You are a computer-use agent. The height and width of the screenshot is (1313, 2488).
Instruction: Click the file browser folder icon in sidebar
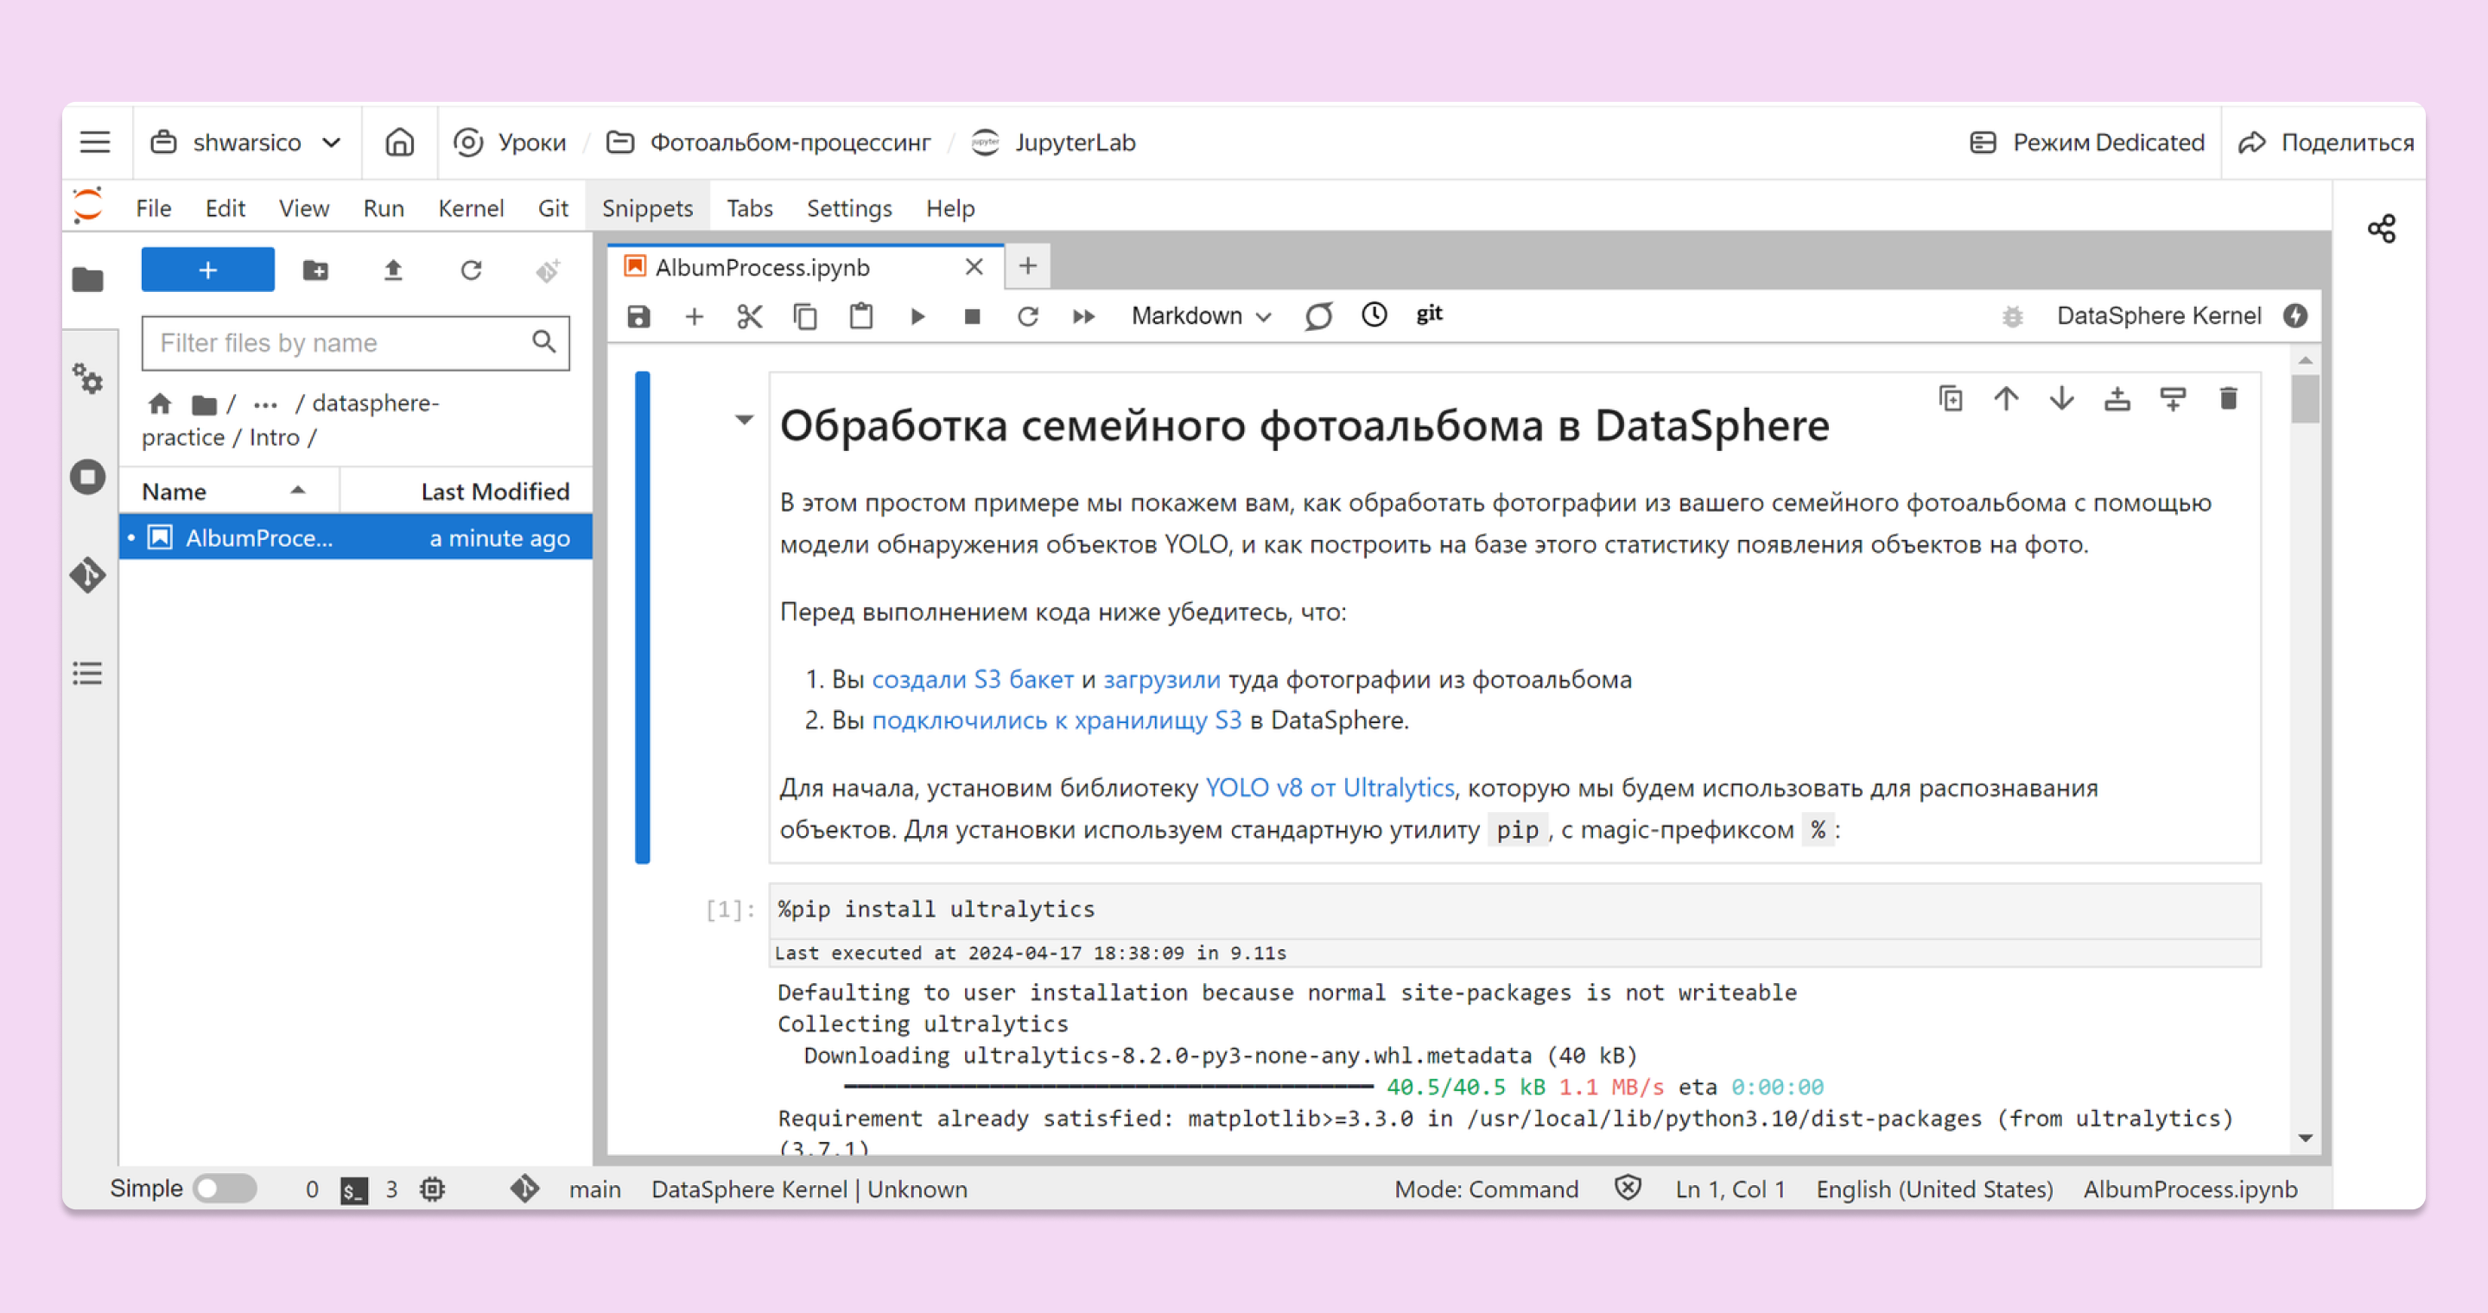(88, 280)
